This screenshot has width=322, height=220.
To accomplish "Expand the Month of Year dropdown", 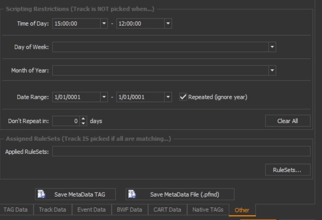I will (272, 70).
